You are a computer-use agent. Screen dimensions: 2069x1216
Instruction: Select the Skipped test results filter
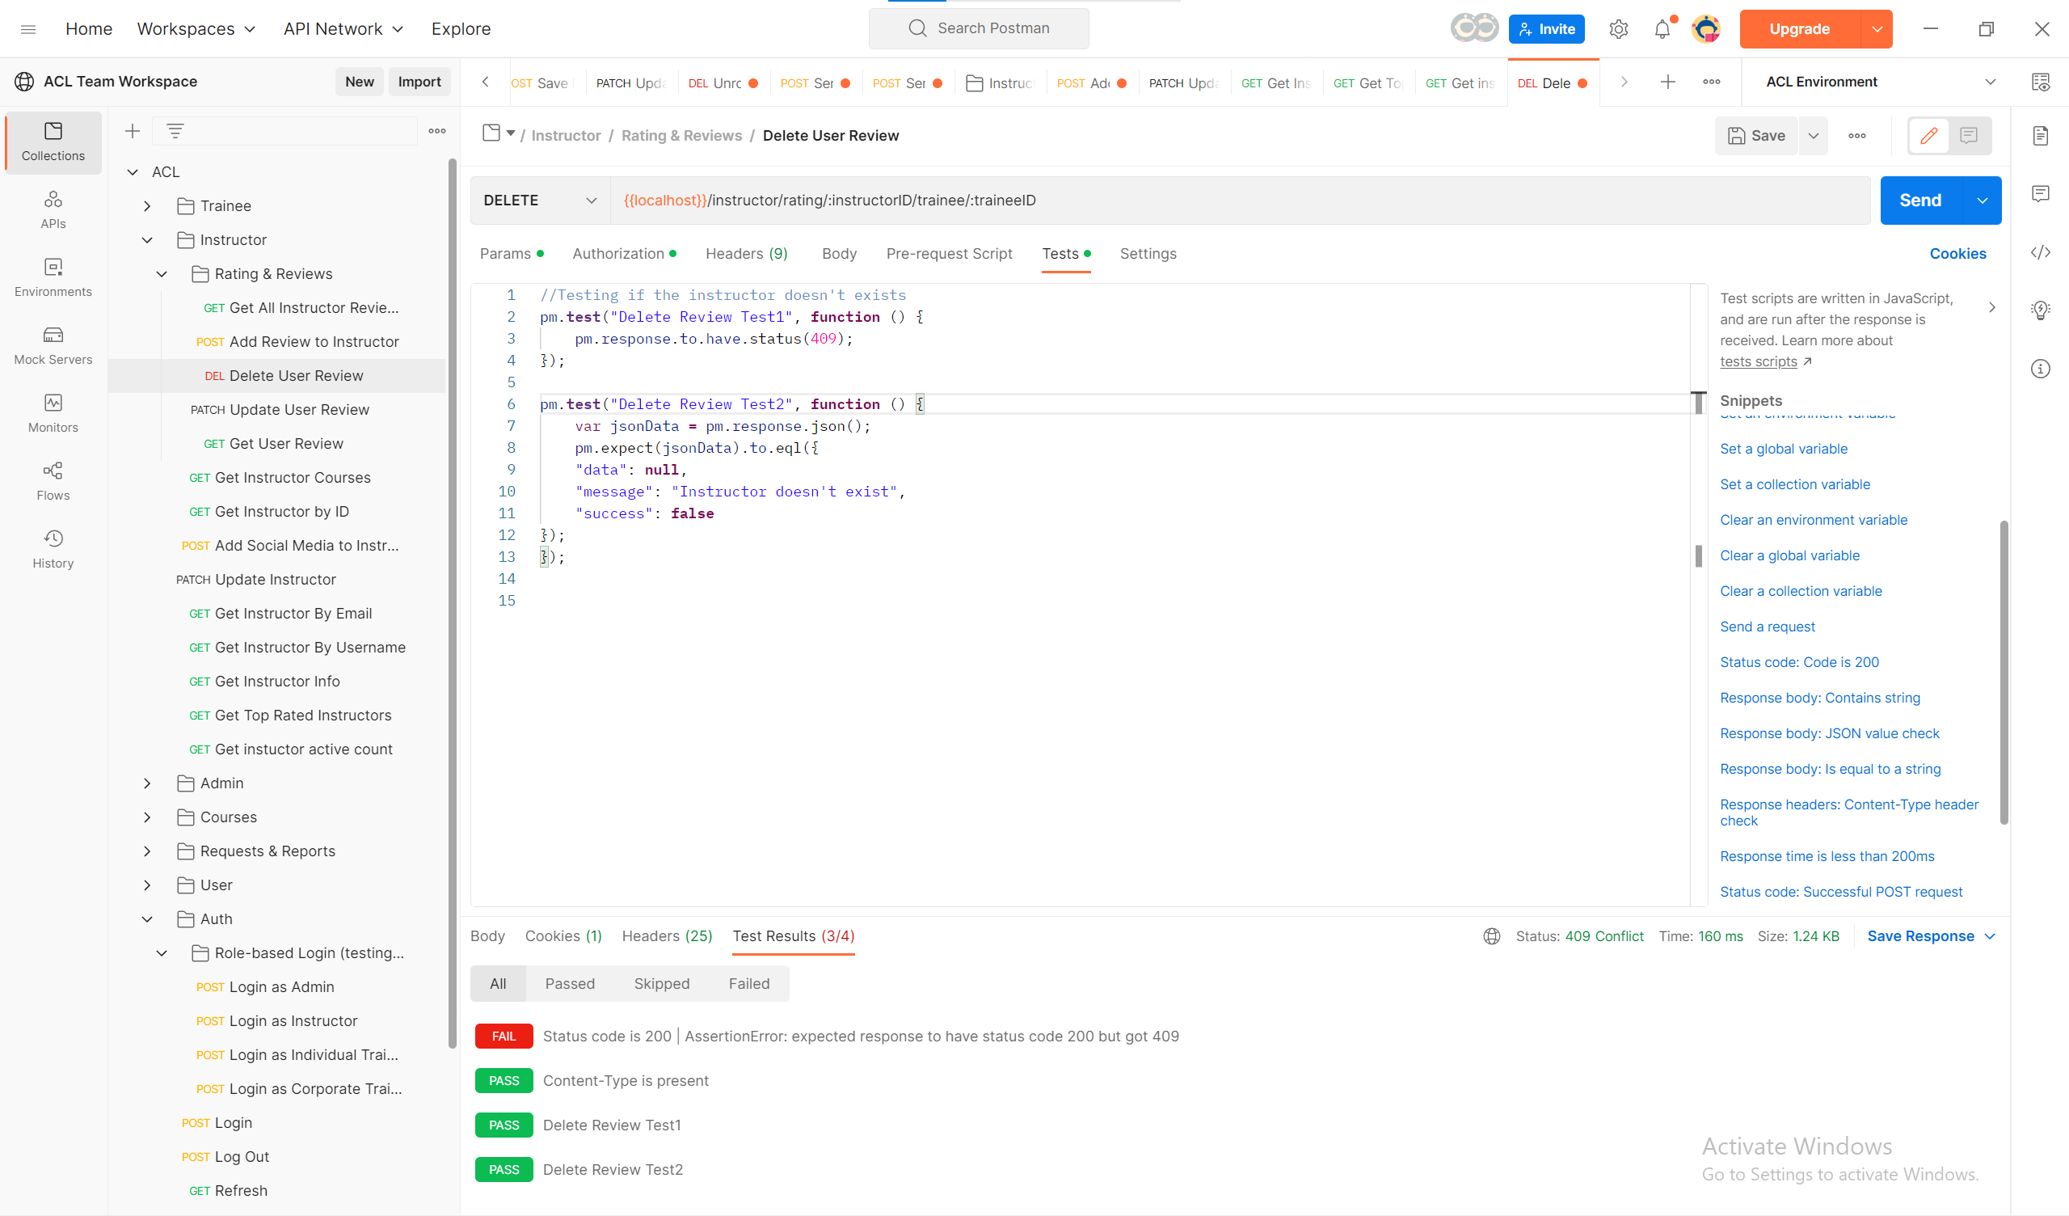[663, 985]
